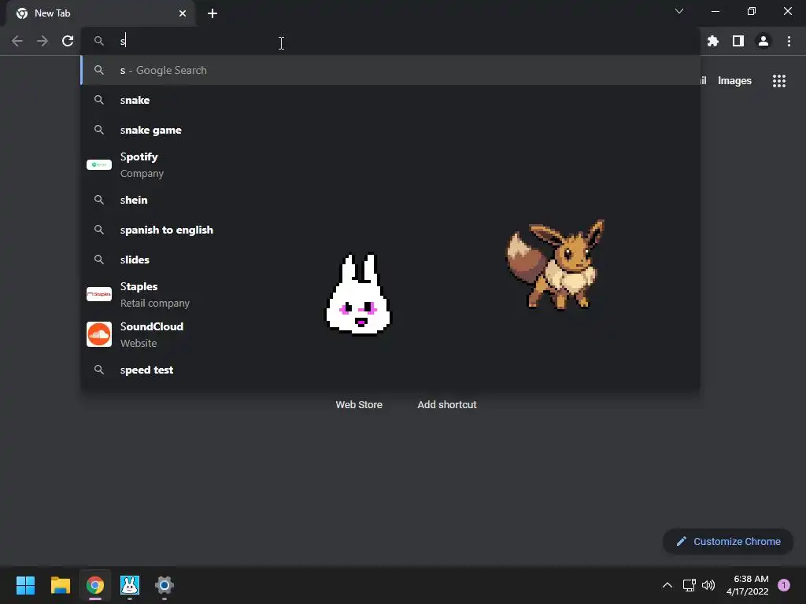806x604 pixels.
Task: Select the 'snake' suggestion
Action: tap(390, 100)
